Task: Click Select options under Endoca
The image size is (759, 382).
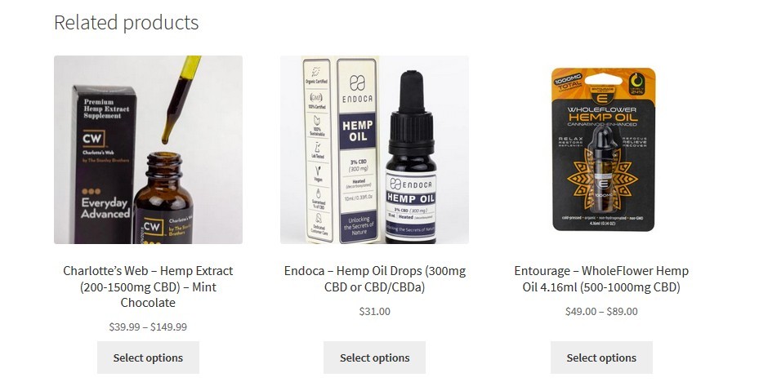Action: coord(375,358)
